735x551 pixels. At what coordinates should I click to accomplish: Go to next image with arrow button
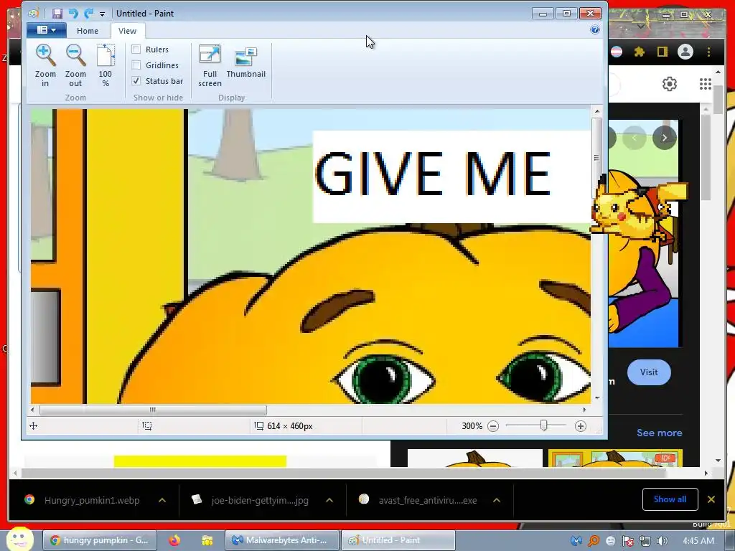(x=664, y=138)
